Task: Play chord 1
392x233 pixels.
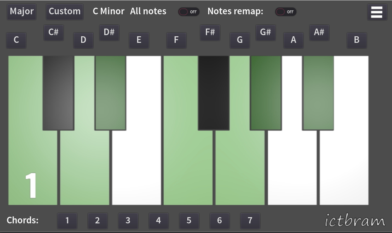Action: tap(67, 221)
